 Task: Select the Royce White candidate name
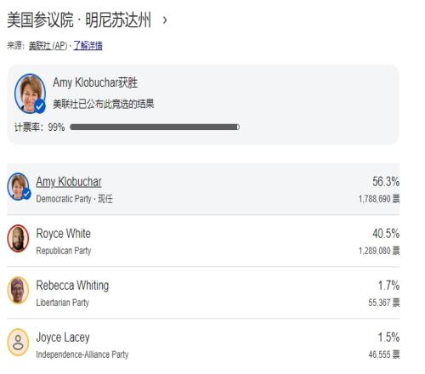point(64,234)
